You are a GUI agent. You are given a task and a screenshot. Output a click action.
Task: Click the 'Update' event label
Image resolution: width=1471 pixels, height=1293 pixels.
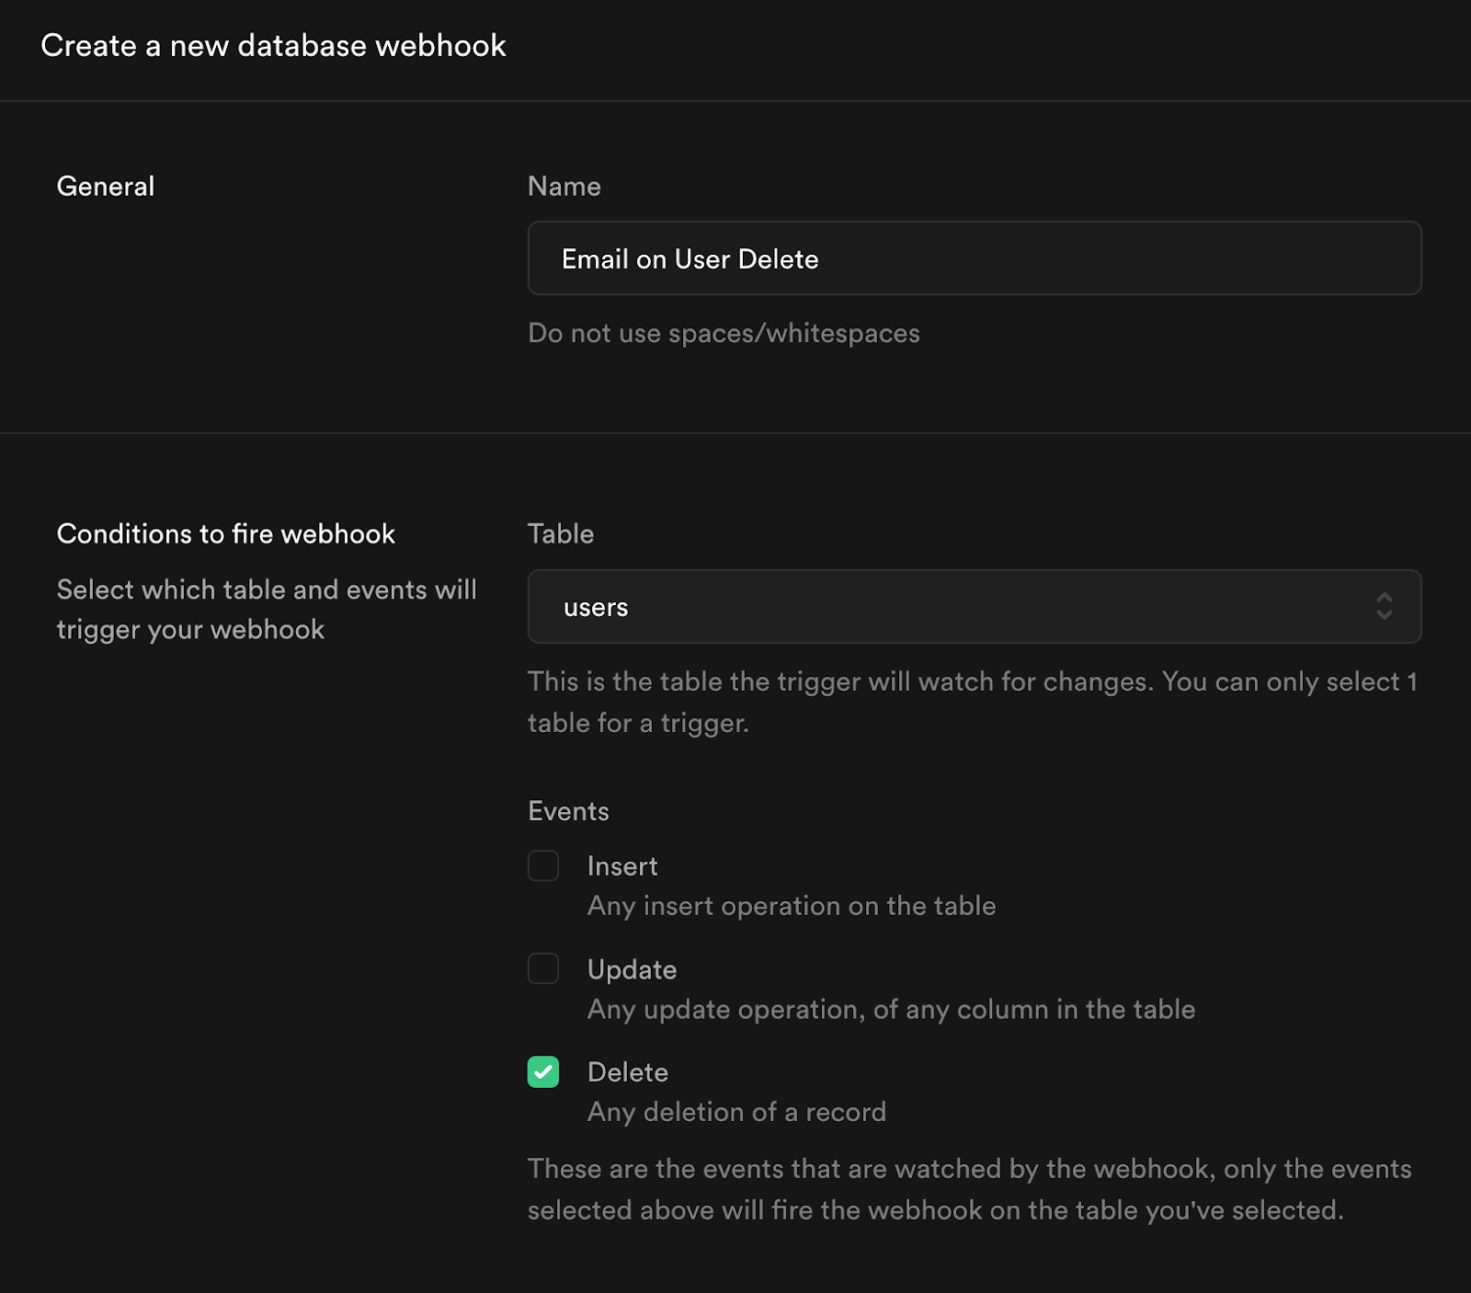(x=633, y=969)
